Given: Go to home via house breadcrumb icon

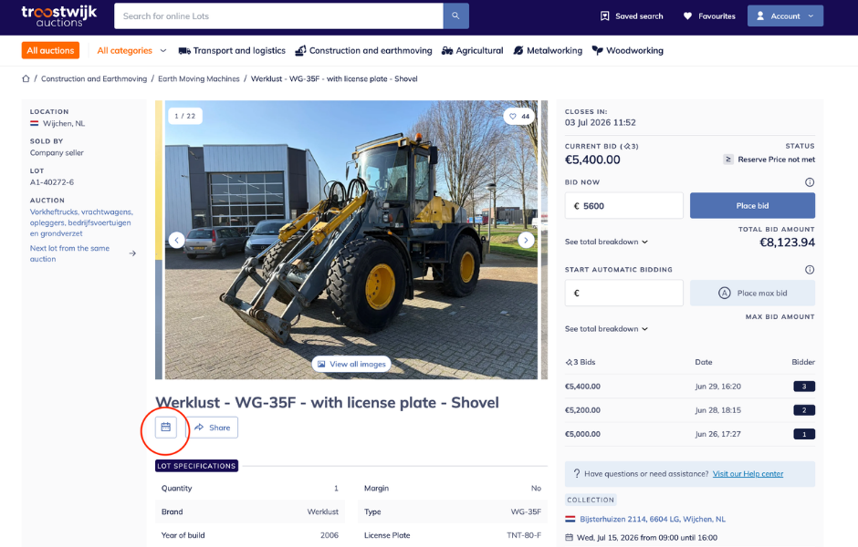Looking at the screenshot, I should point(26,78).
